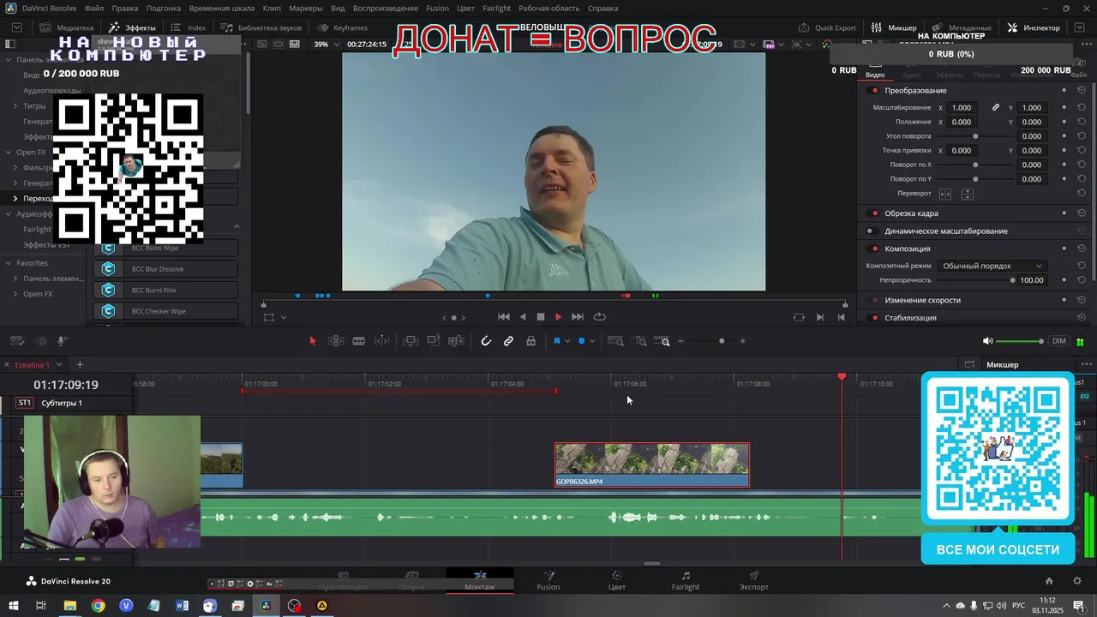This screenshot has width=1097, height=617.
Task: Toggle Linked Selection chain icon
Action: [508, 341]
